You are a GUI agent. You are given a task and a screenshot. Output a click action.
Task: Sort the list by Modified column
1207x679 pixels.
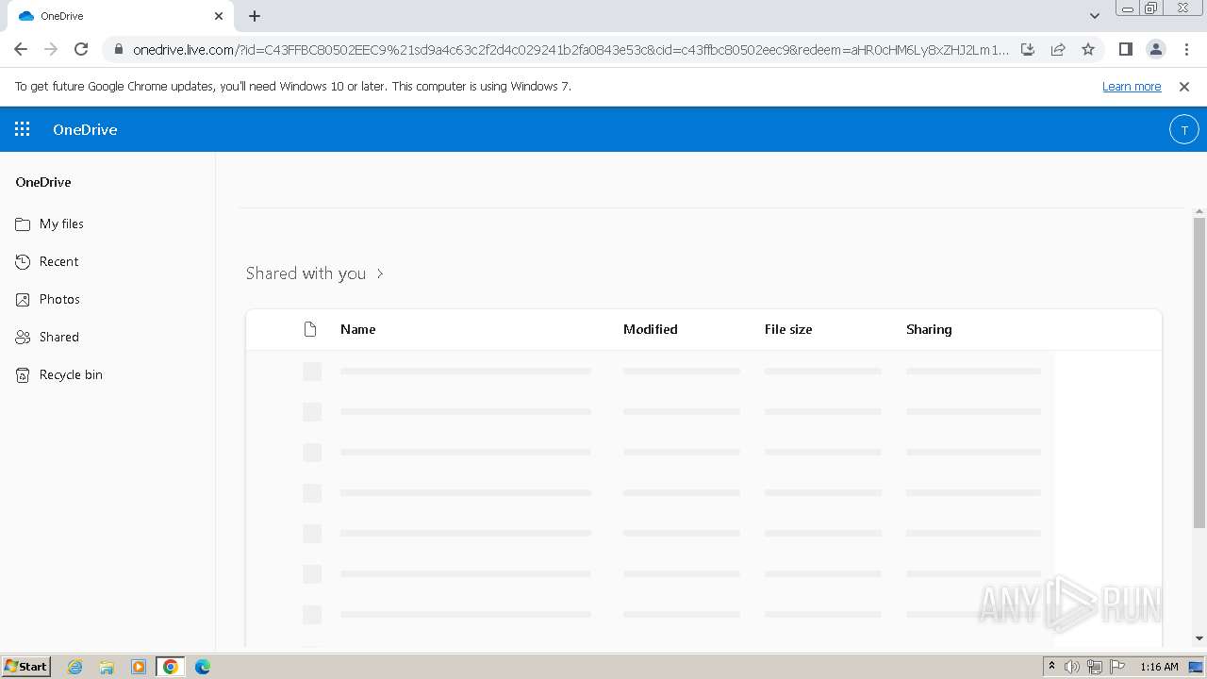[x=650, y=329]
